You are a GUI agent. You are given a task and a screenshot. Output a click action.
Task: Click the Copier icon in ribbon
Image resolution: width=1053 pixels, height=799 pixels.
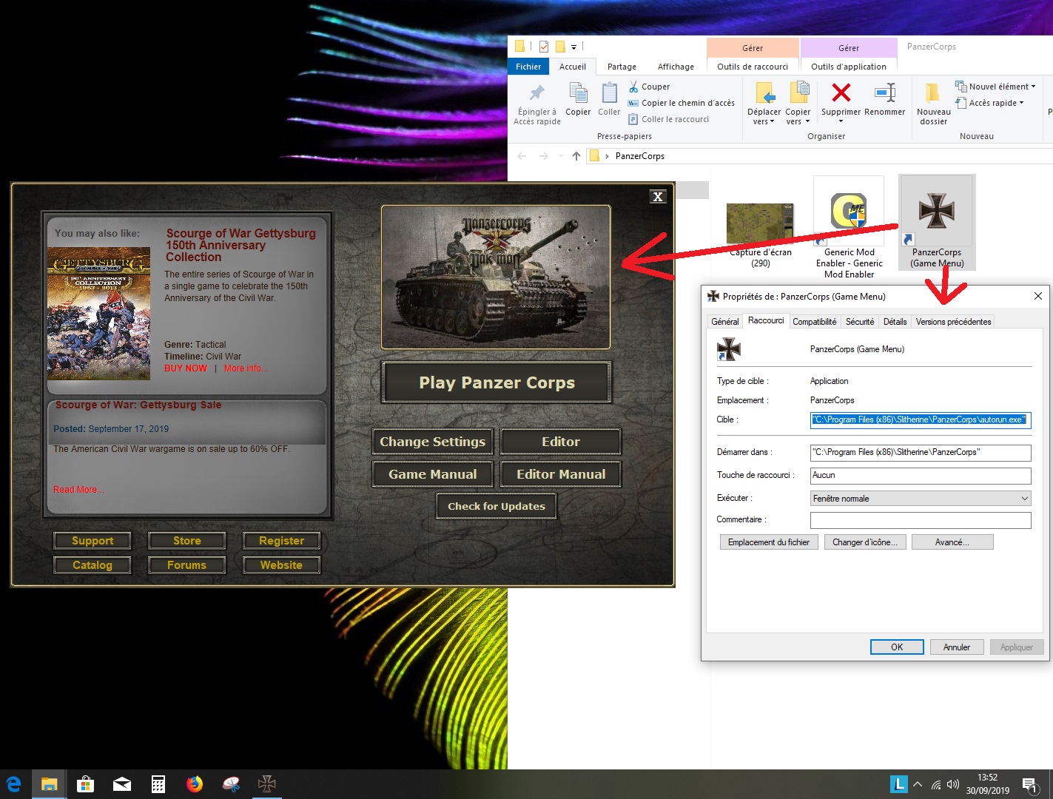578,93
